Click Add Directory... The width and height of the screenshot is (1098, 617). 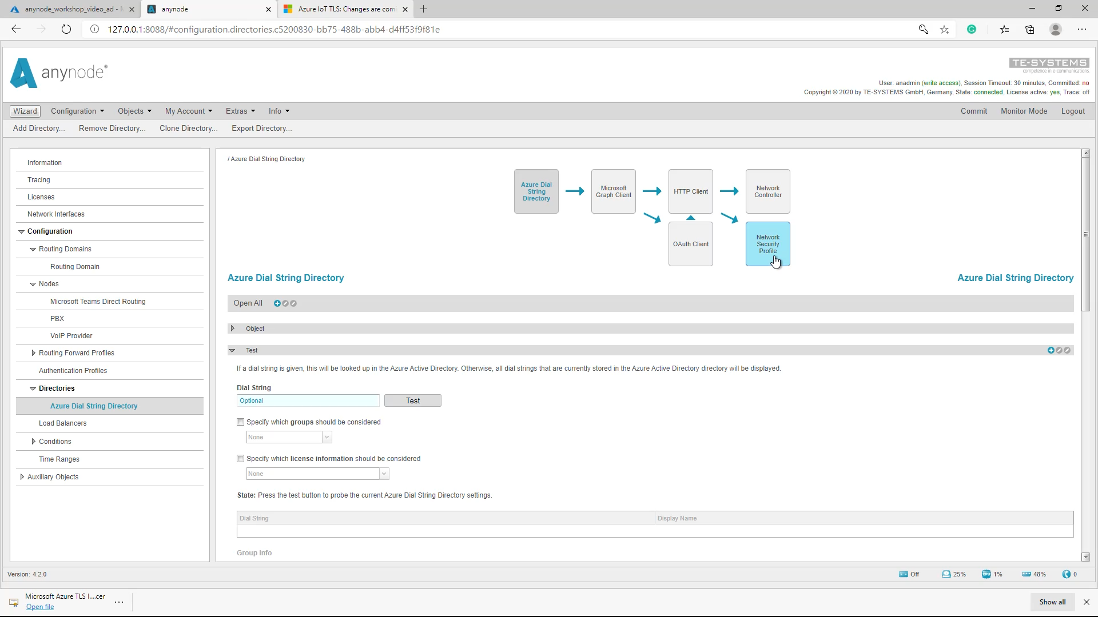click(x=39, y=129)
